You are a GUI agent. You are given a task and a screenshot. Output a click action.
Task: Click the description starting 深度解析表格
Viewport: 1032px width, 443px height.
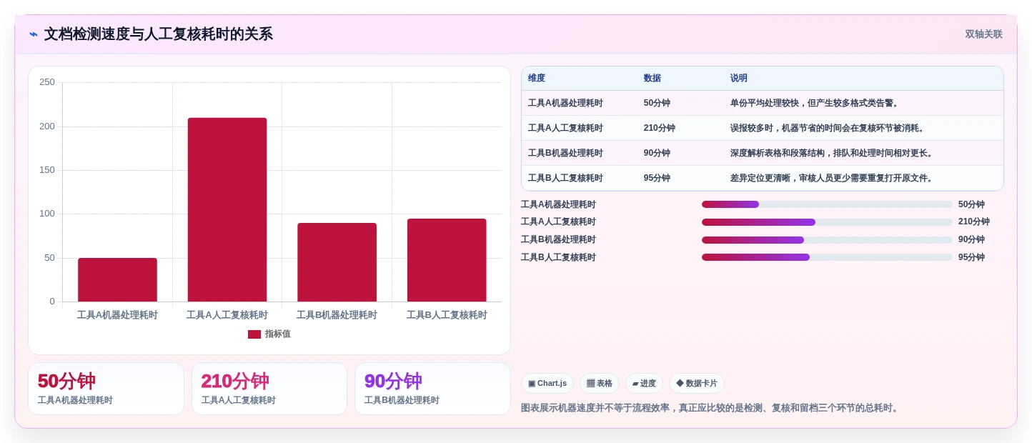coord(833,153)
